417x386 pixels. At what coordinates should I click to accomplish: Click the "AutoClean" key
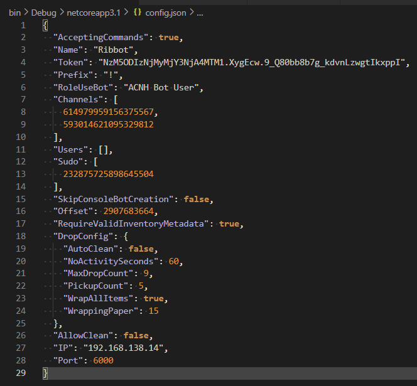pyautogui.click(x=90, y=249)
